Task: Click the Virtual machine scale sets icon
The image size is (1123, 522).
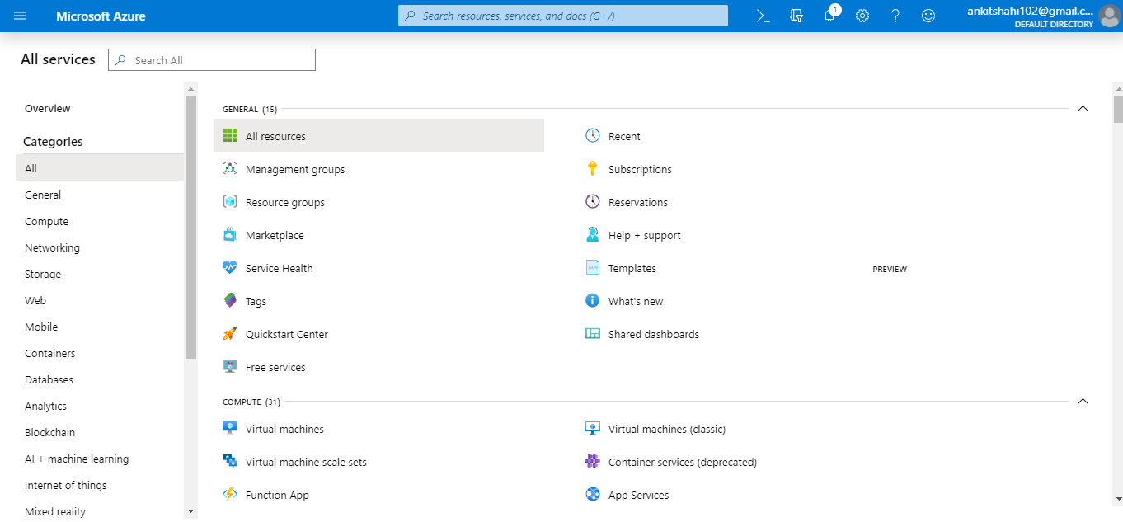Action: click(x=230, y=462)
